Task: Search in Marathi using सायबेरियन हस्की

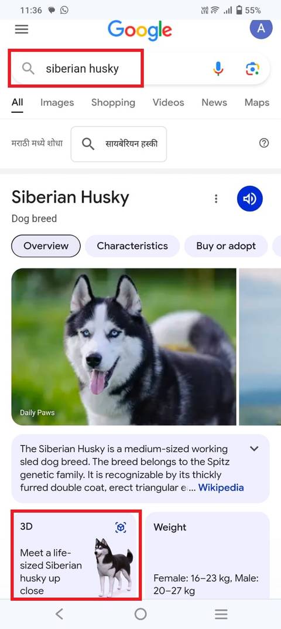Action: pos(119,144)
